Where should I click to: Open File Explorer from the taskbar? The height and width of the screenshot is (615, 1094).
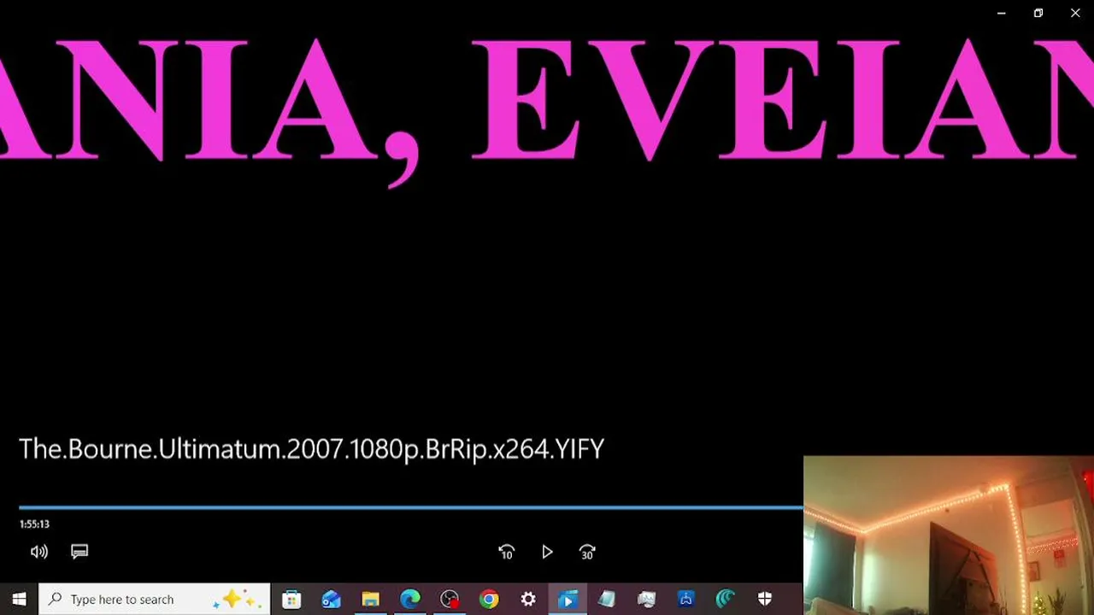[x=370, y=600]
